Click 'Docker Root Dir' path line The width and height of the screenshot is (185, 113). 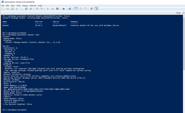(23, 91)
